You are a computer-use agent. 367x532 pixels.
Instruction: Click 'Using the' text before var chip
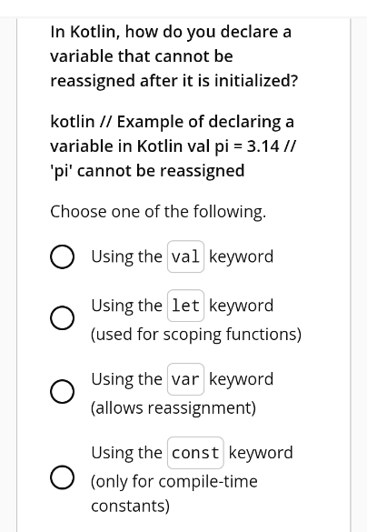click(126, 379)
